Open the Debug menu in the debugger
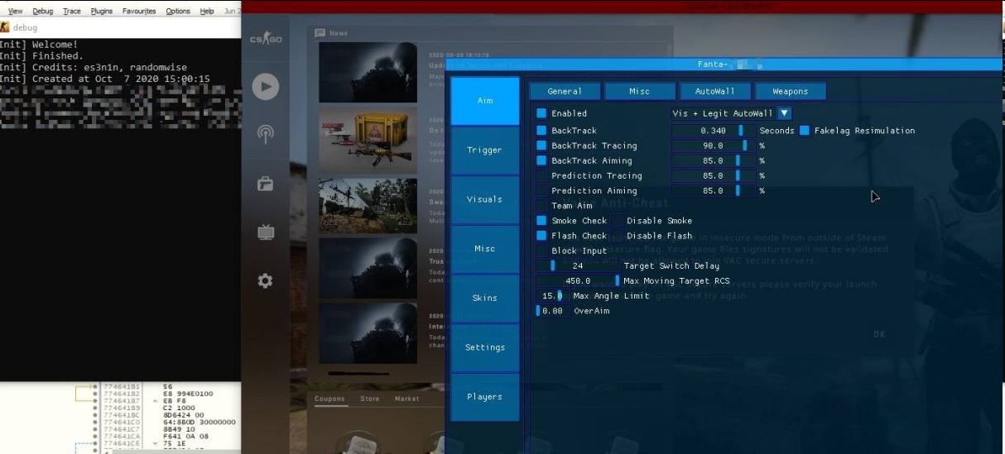This screenshot has width=1005, height=454. point(42,12)
